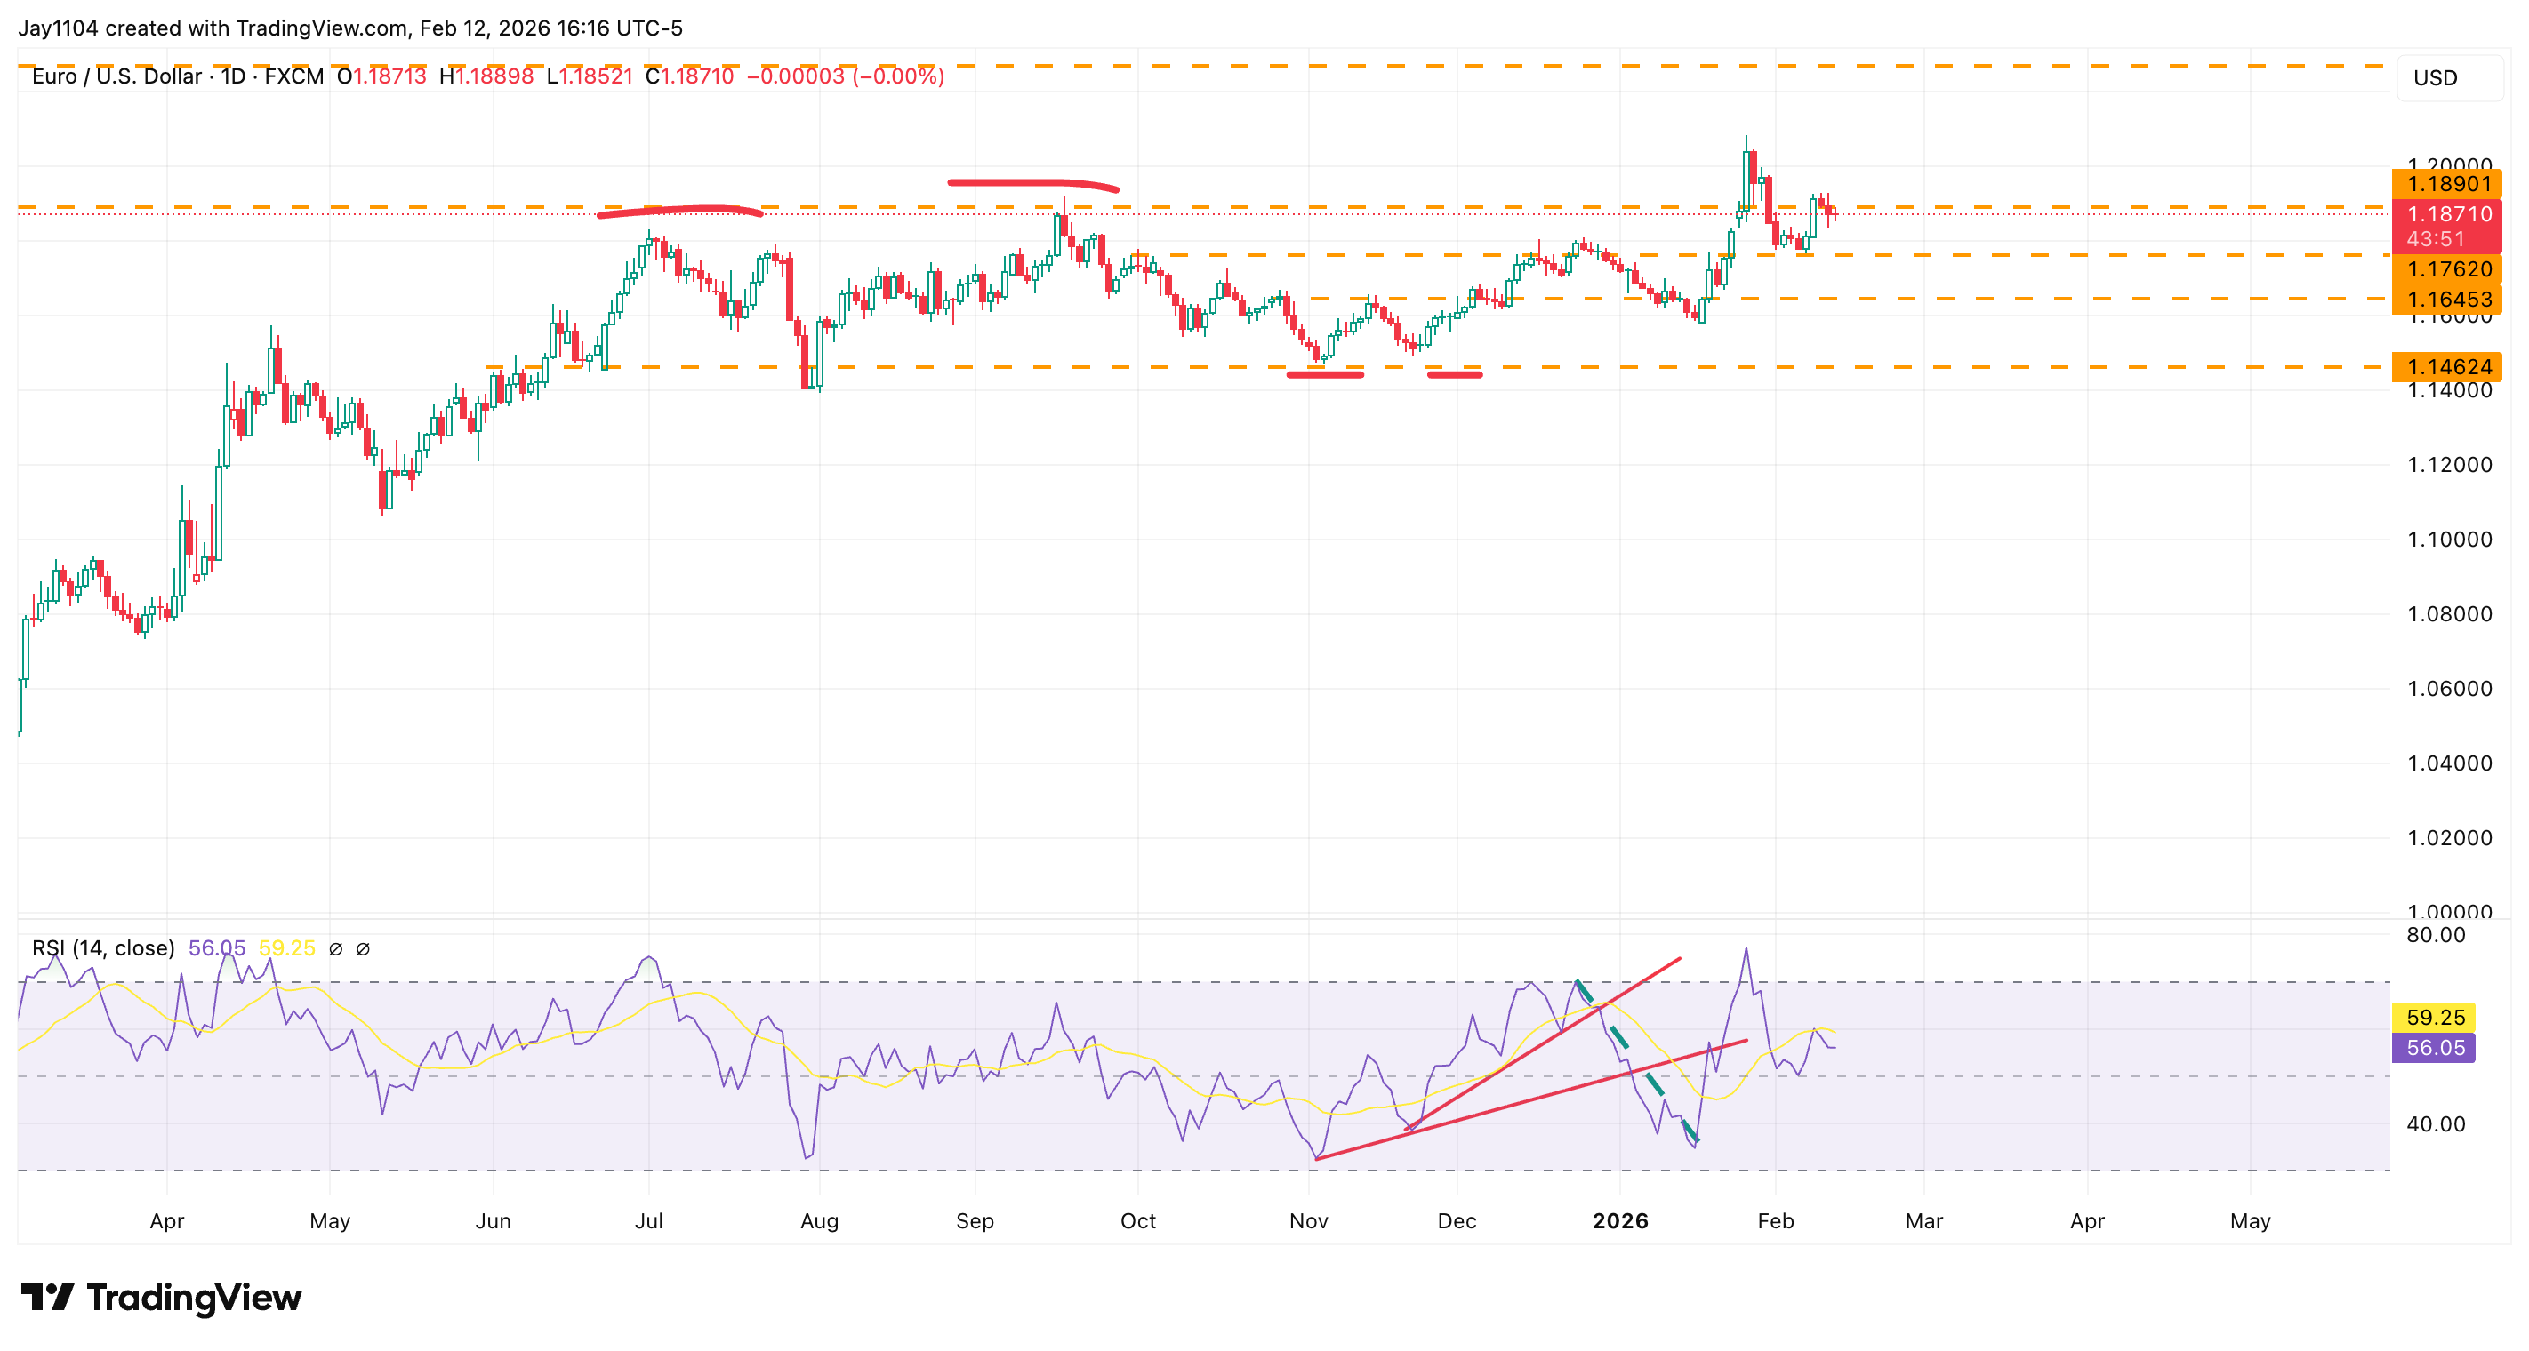Select the Euro / U.S. Dollar symbol title
Viewport: 2529px width, 1351px height.
(117, 76)
